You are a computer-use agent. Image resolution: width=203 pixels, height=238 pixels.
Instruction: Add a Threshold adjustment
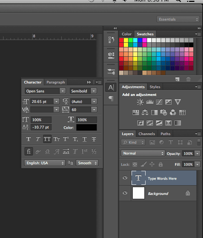(159, 123)
